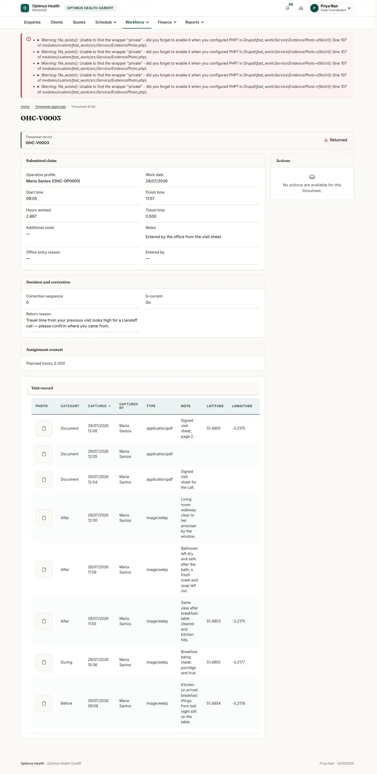Open the During photo icon from 10:36
377x774 pixels.
(44, 662)
